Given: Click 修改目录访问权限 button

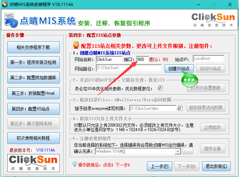Looking at the screenshot, I should [206, 107].
